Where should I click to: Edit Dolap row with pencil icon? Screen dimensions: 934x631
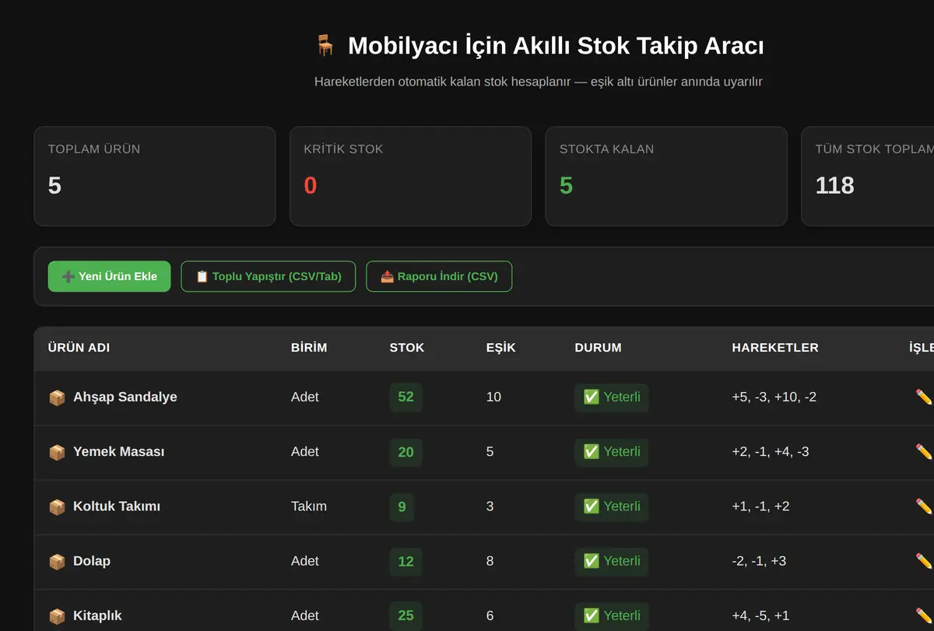[x=924, y=560]
